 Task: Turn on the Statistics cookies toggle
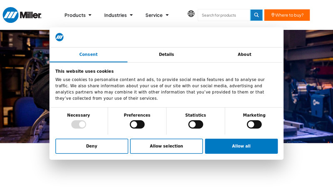pyautogui.click(x=196, y=124)
